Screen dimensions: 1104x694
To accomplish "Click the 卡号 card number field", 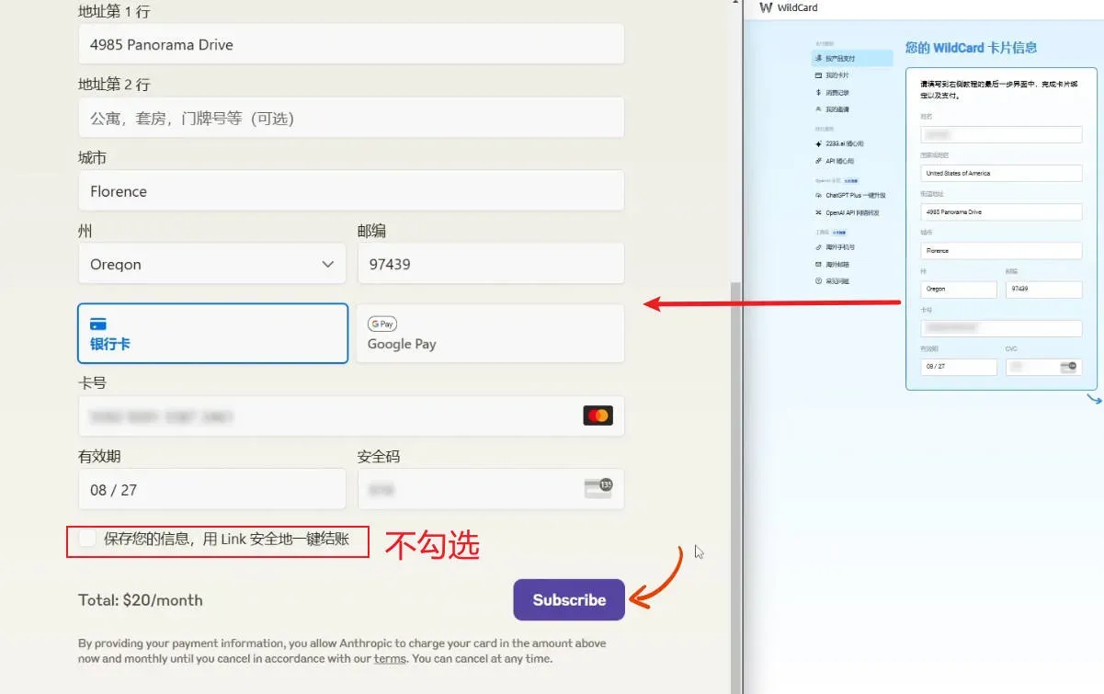I will [x=351, y=416].
